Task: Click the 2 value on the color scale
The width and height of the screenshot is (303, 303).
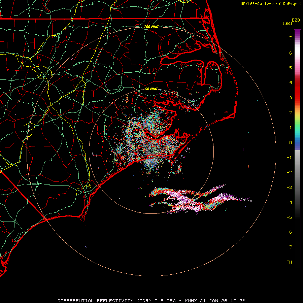Action: 291,113
